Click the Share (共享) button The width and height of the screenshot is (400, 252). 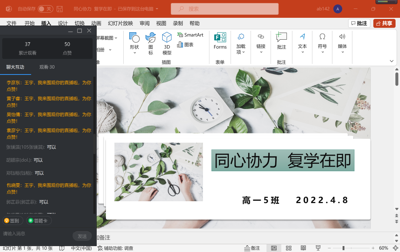pos(384,23)
